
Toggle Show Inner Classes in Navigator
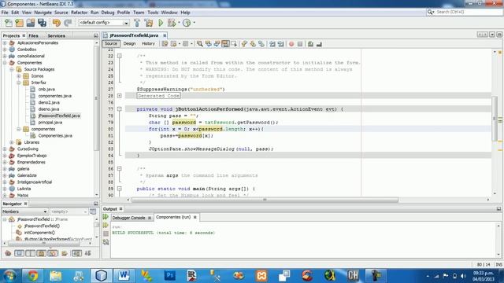(x=53, y=253)
